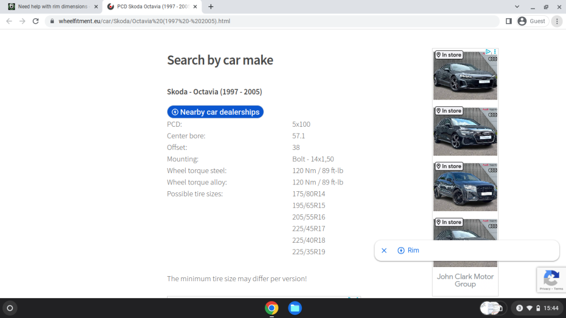Select the PCD Skoda Octavia tab
The image size is (566, 318).
click(153, 6)
